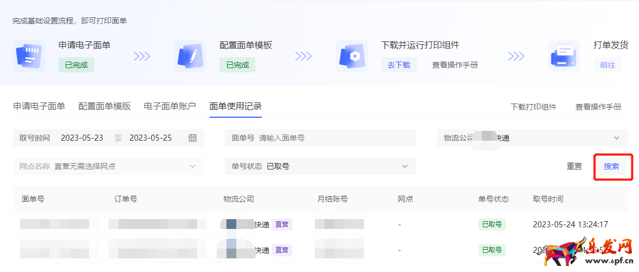This screenshot has height=272, width=639.
Task: Expand the 网点名称 dropdown
Action: [x=108, y=167]
